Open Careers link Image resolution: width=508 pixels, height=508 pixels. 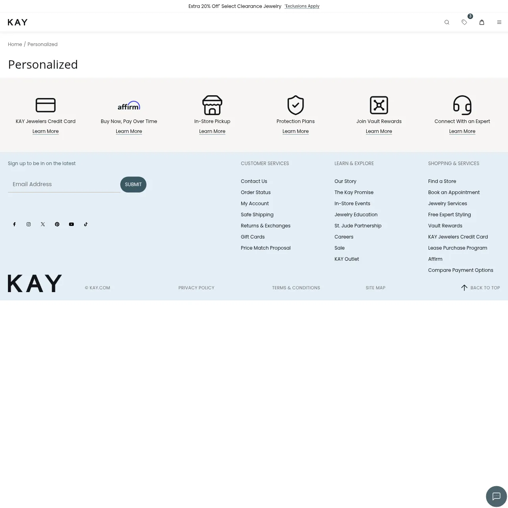pos(344,237)
